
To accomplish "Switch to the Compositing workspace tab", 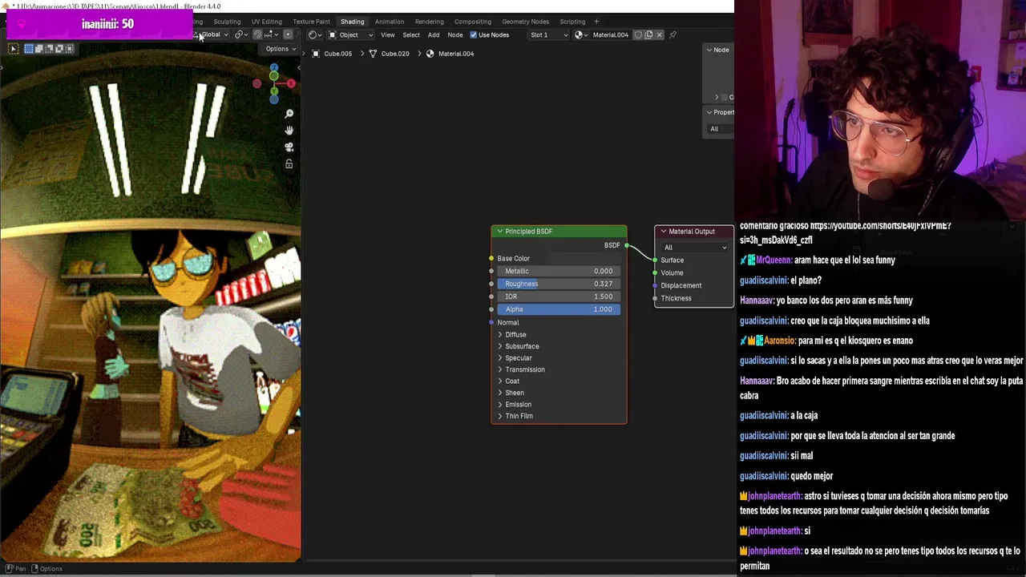I will coord(473,22).
